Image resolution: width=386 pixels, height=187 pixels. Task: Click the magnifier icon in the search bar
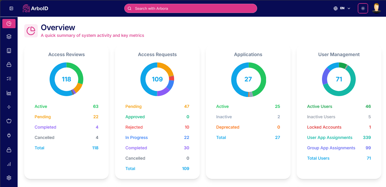(x=129, y=8)
